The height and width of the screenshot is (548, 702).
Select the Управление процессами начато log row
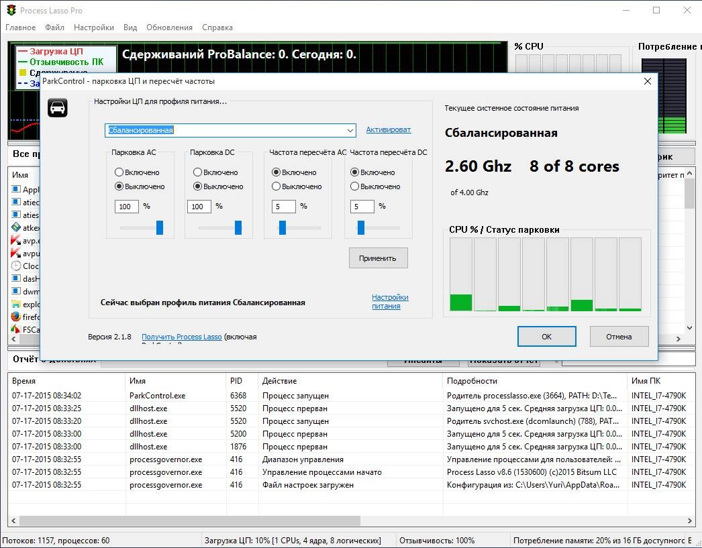[x=351, y=472]
